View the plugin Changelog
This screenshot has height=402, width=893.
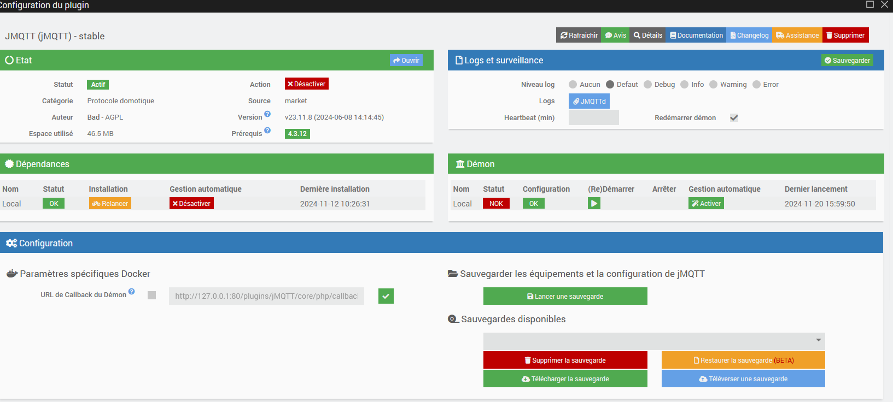coord(749,35)
